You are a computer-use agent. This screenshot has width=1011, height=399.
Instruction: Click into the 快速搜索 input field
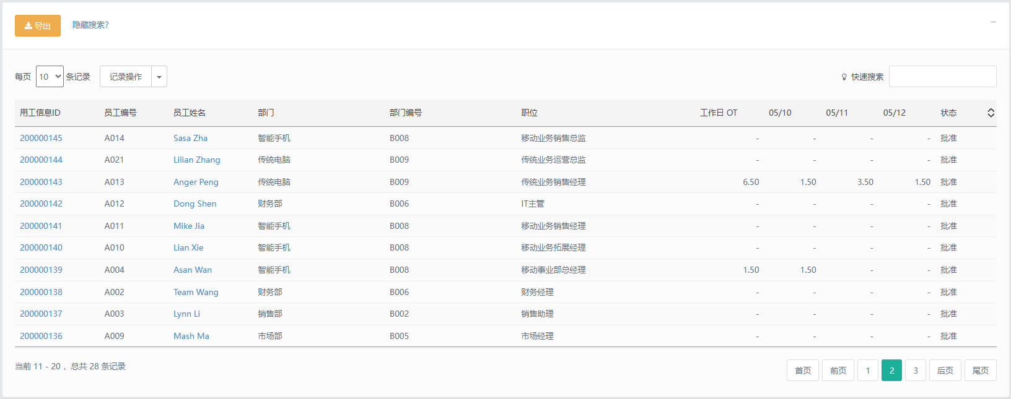(942, 77)
